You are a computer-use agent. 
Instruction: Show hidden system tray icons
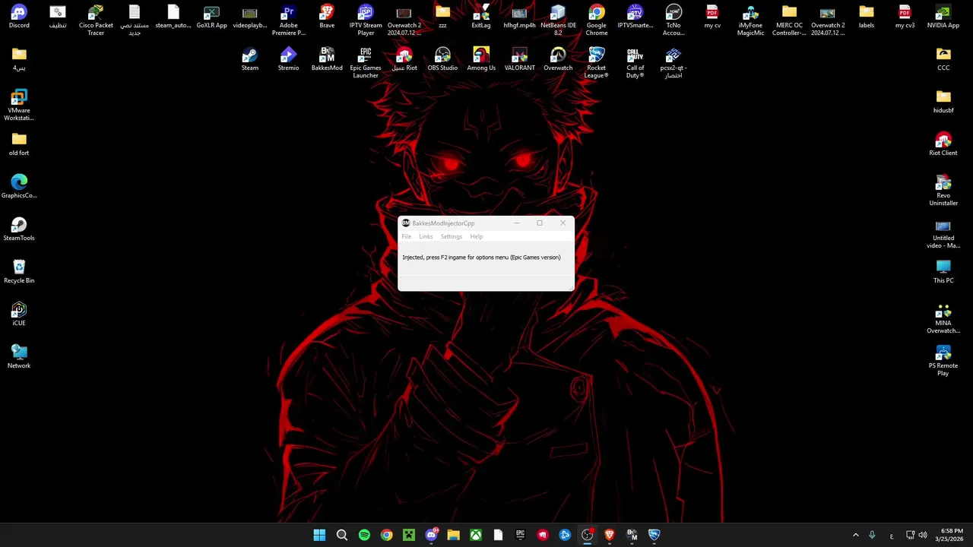click(856, 535)
